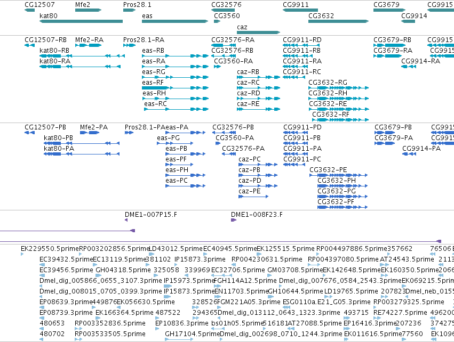
Task: Click the Pros28.1 gene name
Action: coord(137,5)
